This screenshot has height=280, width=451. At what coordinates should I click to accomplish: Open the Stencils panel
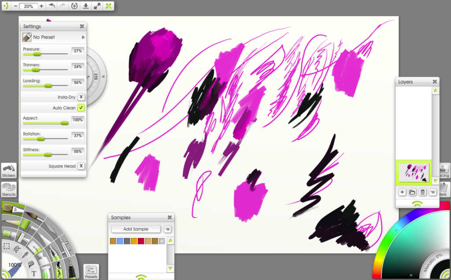(9, 189)
